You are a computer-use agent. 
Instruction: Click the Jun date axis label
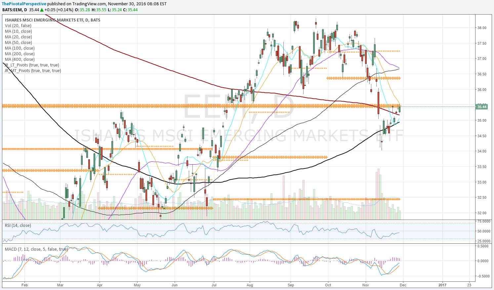(175, 285)
